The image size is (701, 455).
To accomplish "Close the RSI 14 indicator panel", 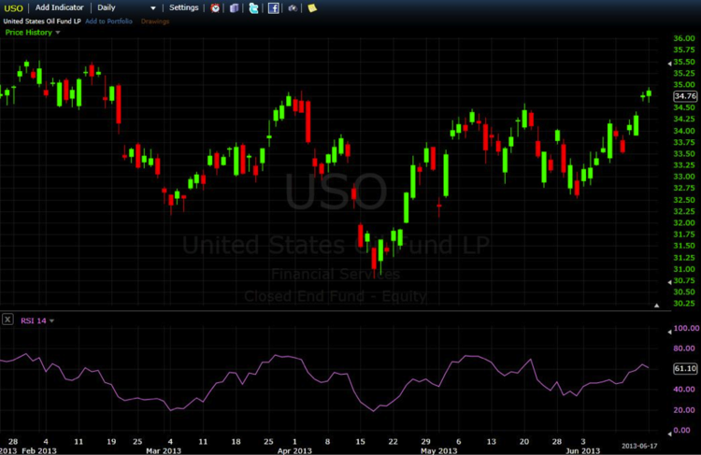I will (x=7, y=320).
